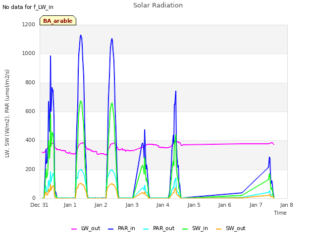Click the 1200 y-axis tick label
The width and height of the screenshot is (317, 238).
tap(29, 24)
